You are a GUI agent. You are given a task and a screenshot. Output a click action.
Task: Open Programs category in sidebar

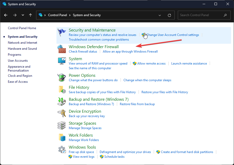(14, 55)
